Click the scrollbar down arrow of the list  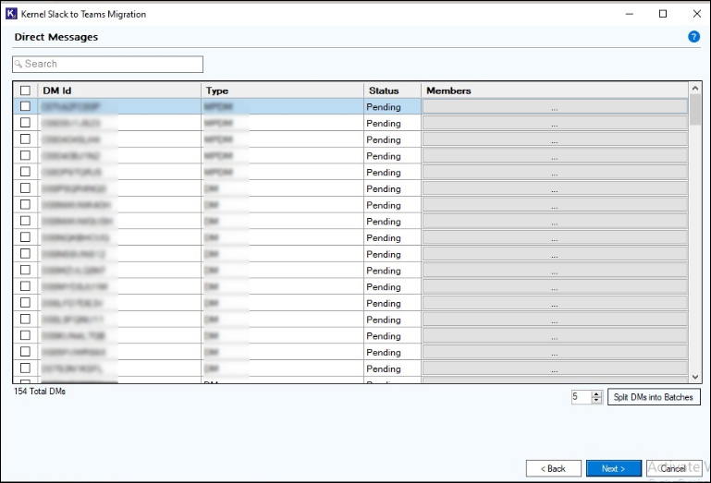pos(695,377)
